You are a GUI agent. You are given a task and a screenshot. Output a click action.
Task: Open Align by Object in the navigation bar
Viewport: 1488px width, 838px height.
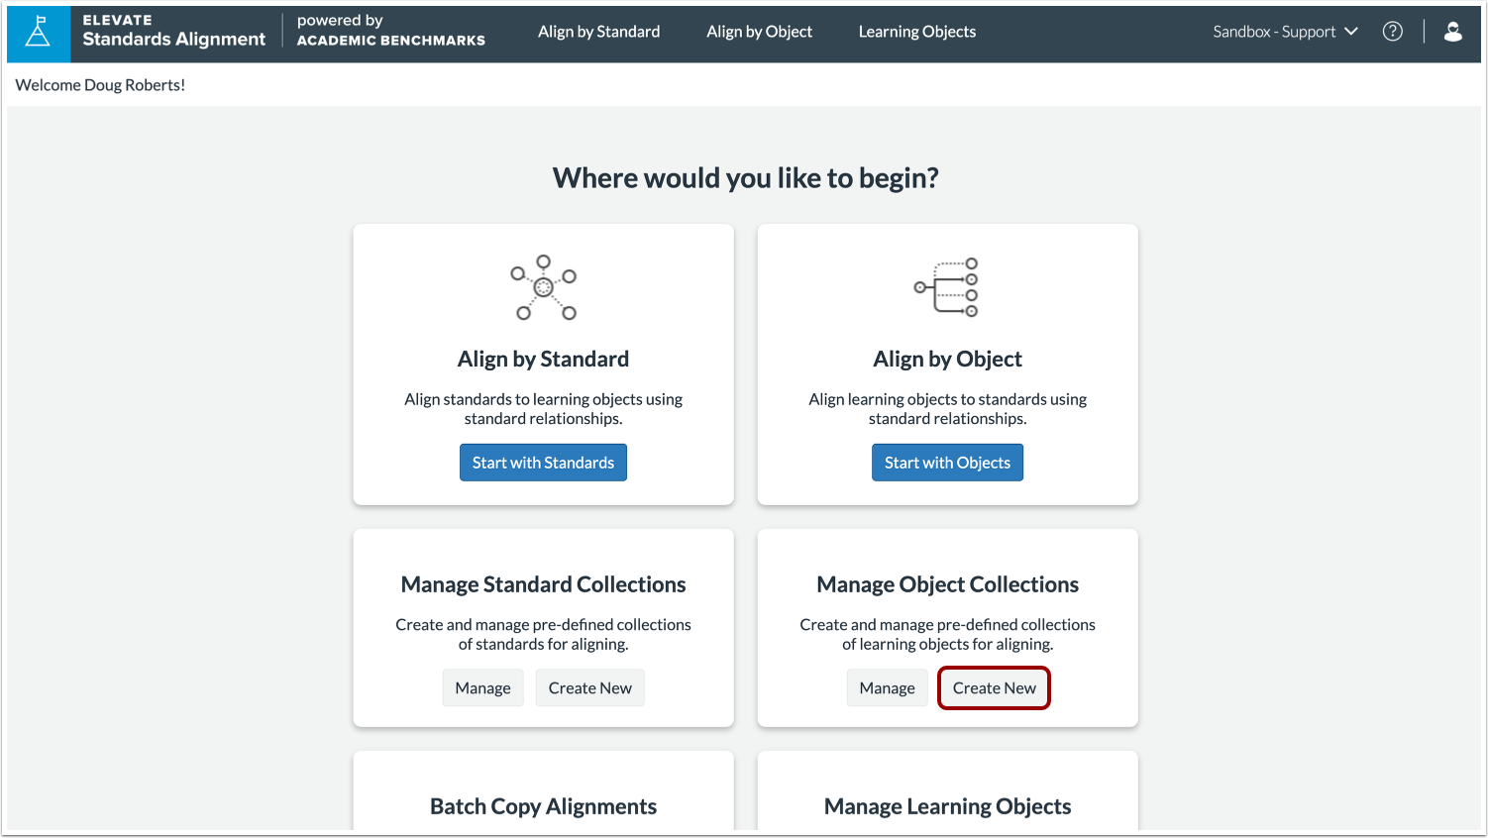click(759, 32)
